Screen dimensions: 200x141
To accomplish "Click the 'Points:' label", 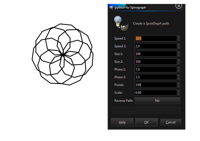I will point(119,85).
